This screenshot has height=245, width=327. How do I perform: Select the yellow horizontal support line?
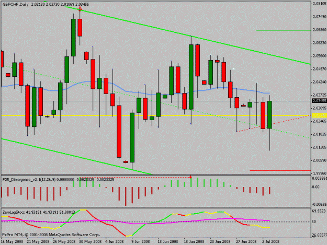click(x=155, y=115)
